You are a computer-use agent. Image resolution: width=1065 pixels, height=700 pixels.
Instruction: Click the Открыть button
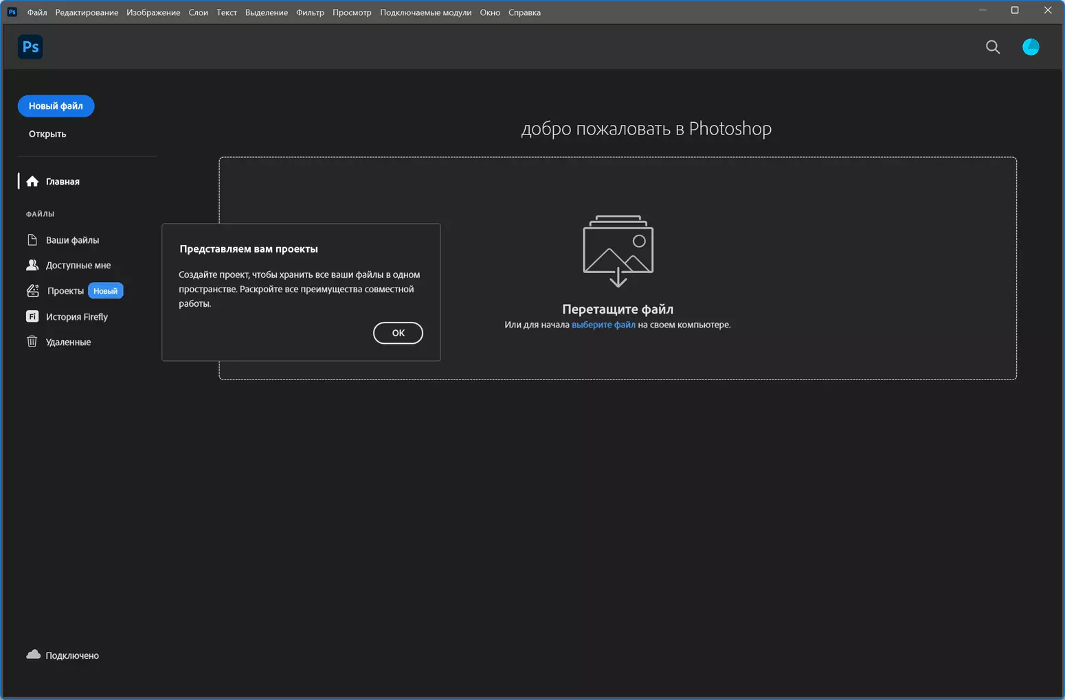click(x=47, y=134)
